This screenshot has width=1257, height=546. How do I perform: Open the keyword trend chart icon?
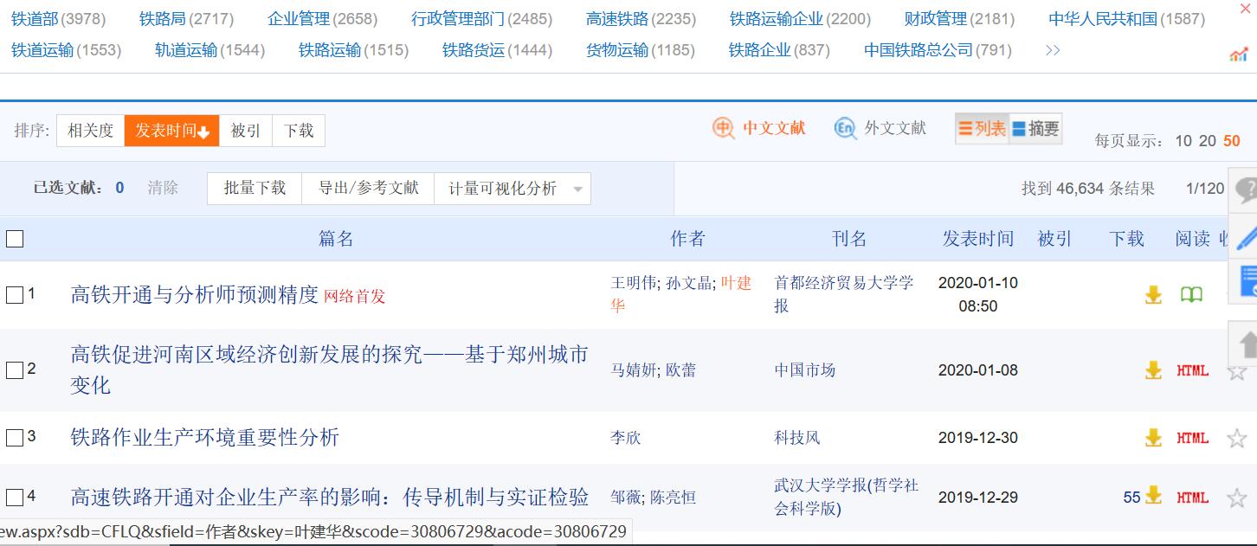tap(1239, 55)
